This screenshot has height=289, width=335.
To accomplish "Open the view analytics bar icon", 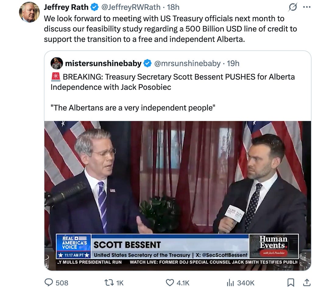I will (230, 283).
